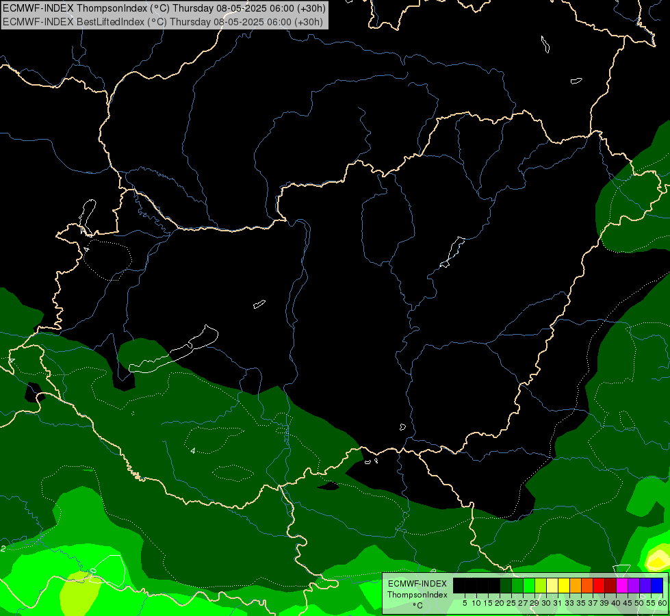Select the magenta 40–45 legend swatch

[622, 585]
